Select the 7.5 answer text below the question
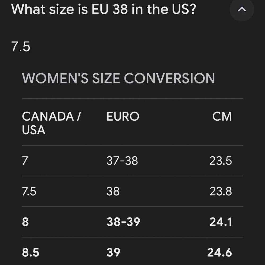Viewport: 265px width, 265px height. point(21,47)
